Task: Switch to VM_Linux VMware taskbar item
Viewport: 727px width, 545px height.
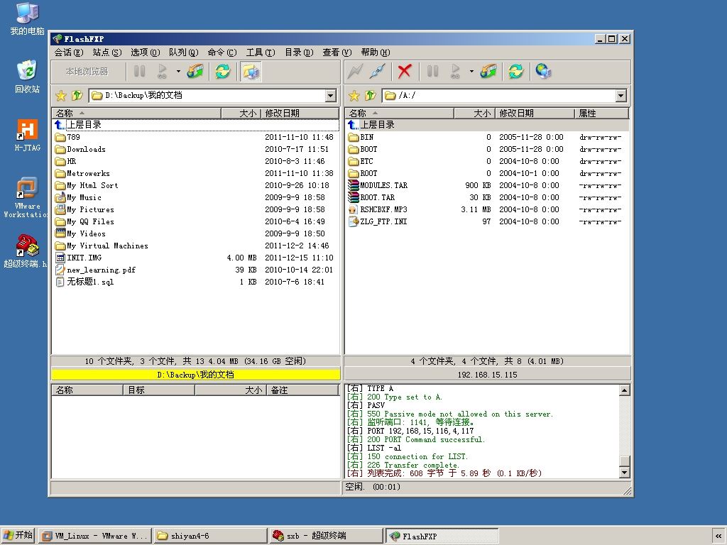Action: point(94,536)
